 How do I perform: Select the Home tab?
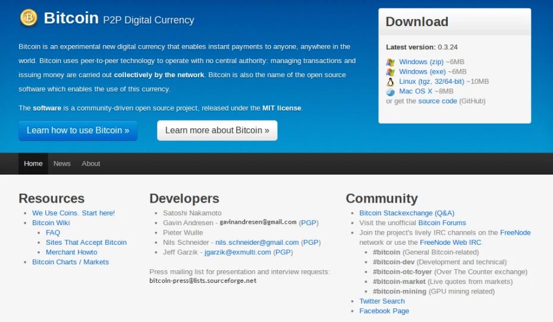(33, 163)
